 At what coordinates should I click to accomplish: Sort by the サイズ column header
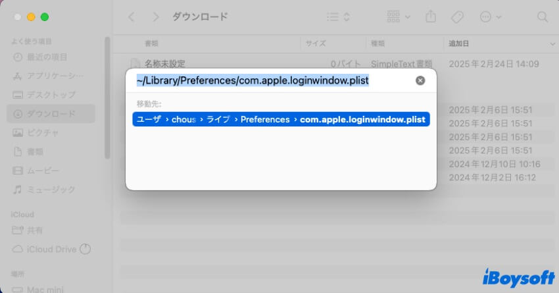[x=316, y=43]
